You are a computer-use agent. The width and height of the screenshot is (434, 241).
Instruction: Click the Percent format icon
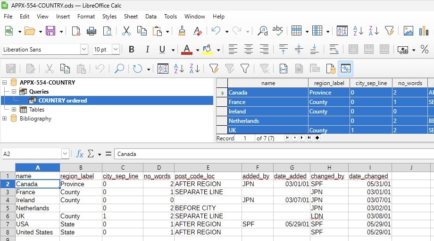point(424,49)
